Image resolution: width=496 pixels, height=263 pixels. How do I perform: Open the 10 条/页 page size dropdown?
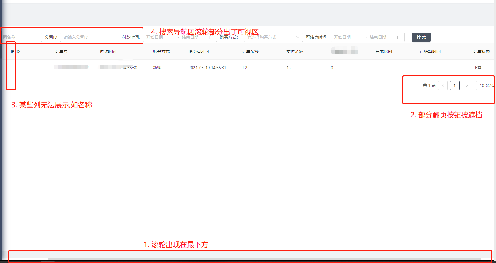[485, 85]
